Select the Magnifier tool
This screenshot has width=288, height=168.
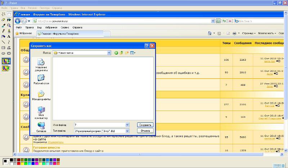click(x=9, y=25)
